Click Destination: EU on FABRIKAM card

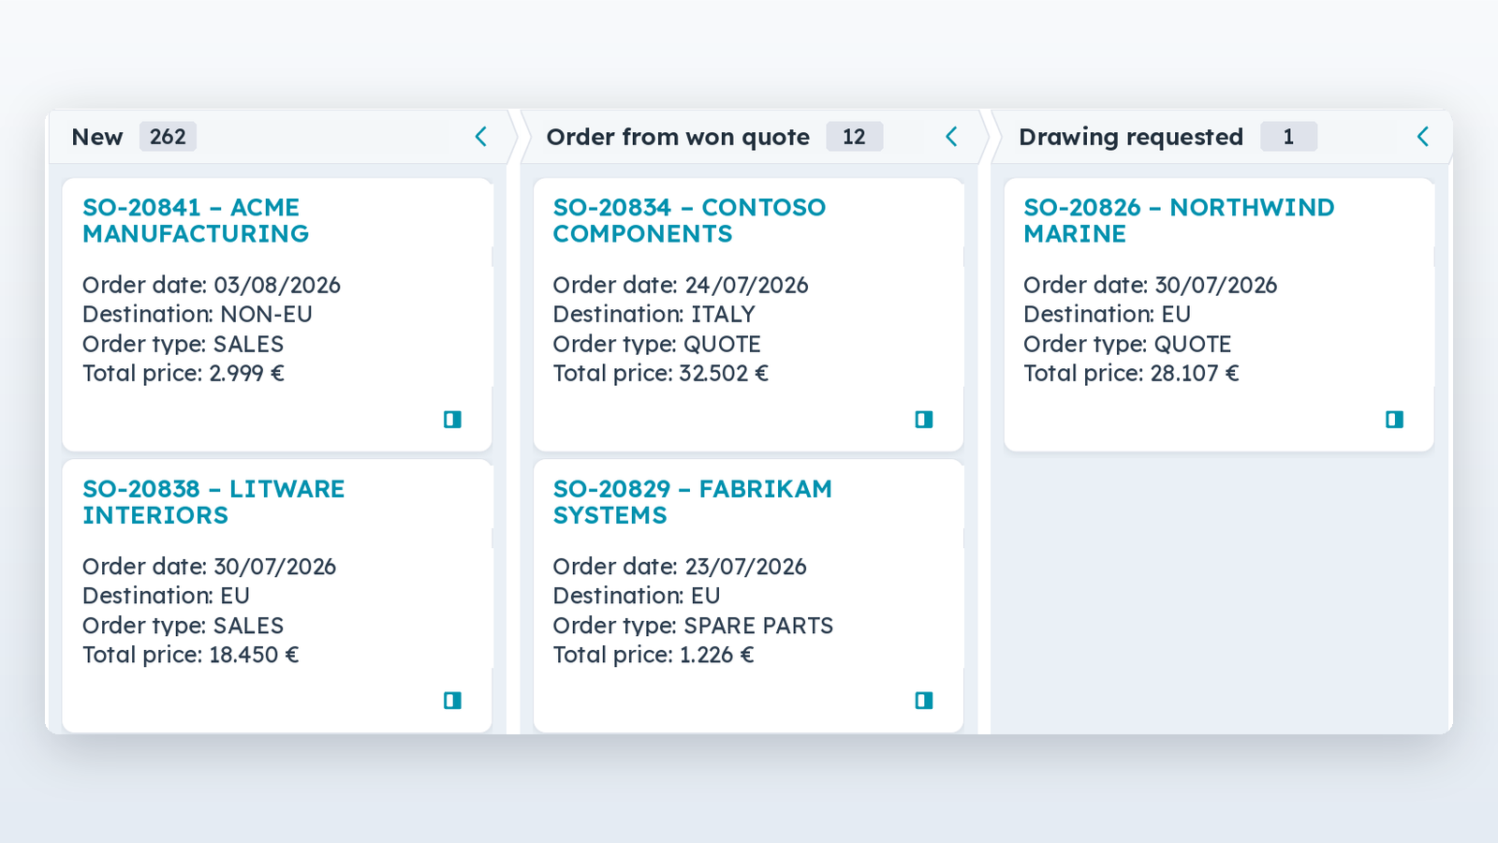(637, 596)
